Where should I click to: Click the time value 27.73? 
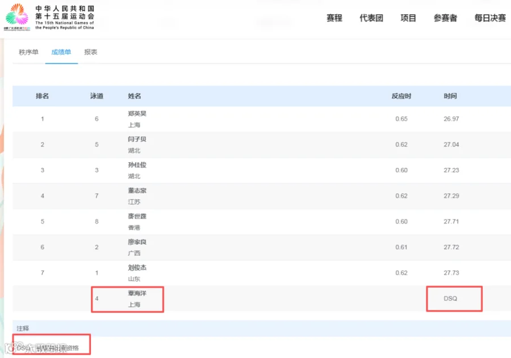tap(451, 273)
